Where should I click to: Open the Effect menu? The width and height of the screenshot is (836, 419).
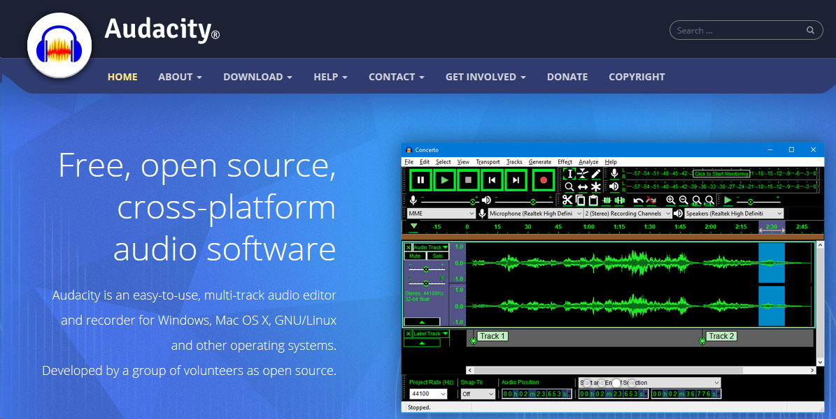565,162
